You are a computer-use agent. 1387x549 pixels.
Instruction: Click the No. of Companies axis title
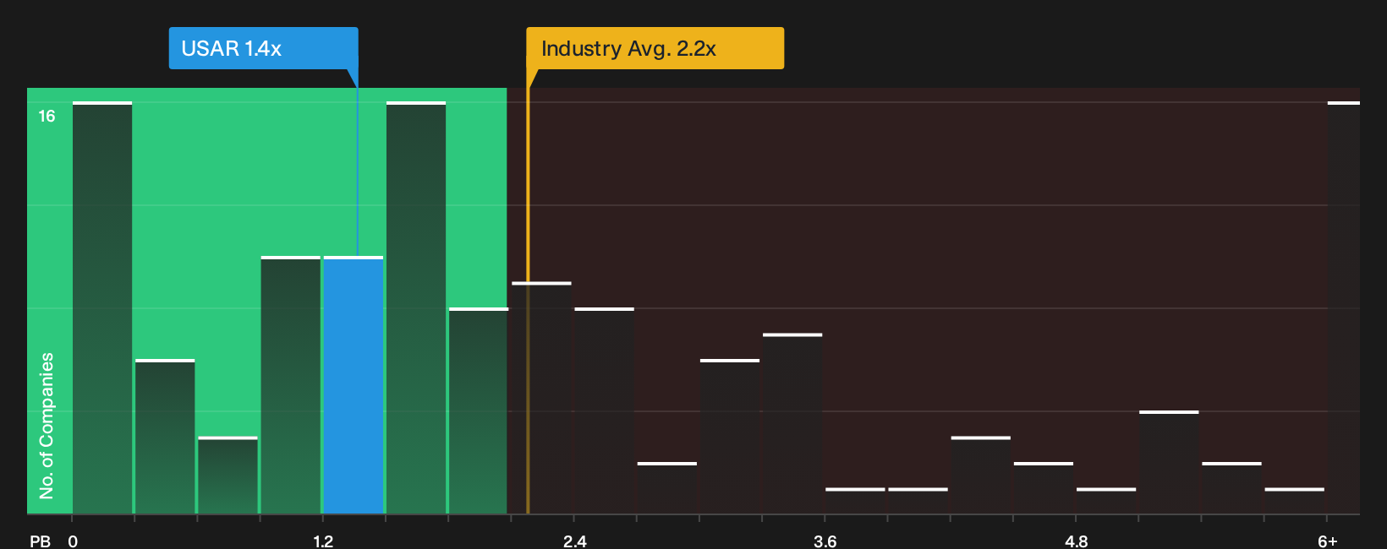47,426
